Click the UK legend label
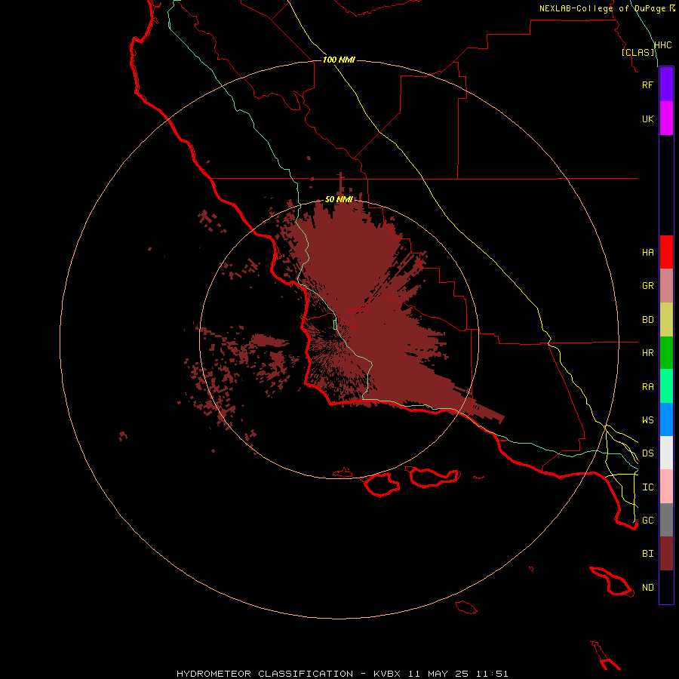The height and width of the screenshot is (679, 679). click(x=647, y=118)
